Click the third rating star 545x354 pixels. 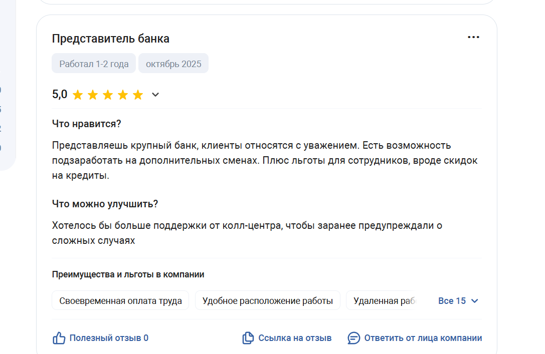pyautogui.click(x=108, y=95)
